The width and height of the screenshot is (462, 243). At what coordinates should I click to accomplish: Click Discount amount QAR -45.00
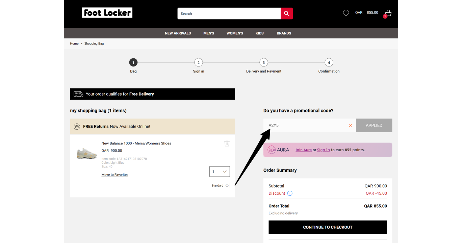(376, 193)
